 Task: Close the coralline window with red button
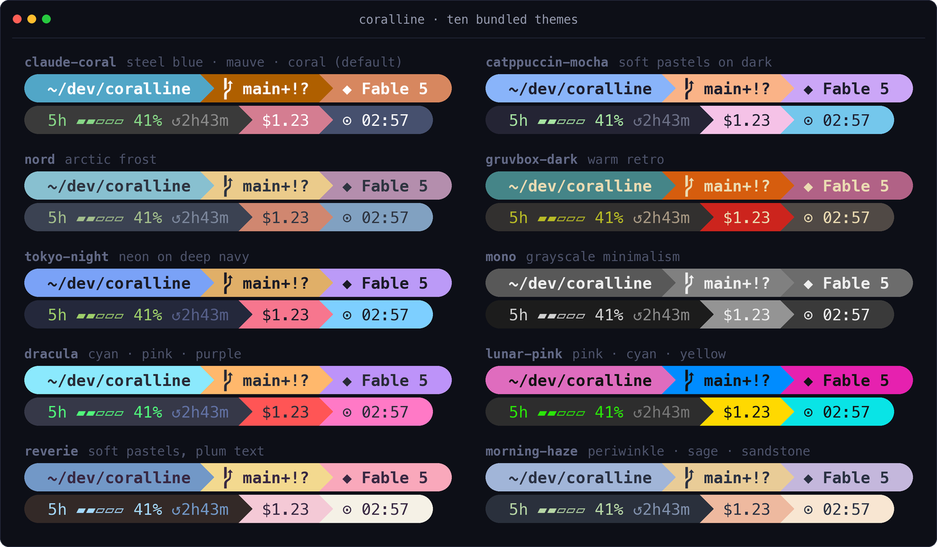pyautogui.click(x=17, y=19)
